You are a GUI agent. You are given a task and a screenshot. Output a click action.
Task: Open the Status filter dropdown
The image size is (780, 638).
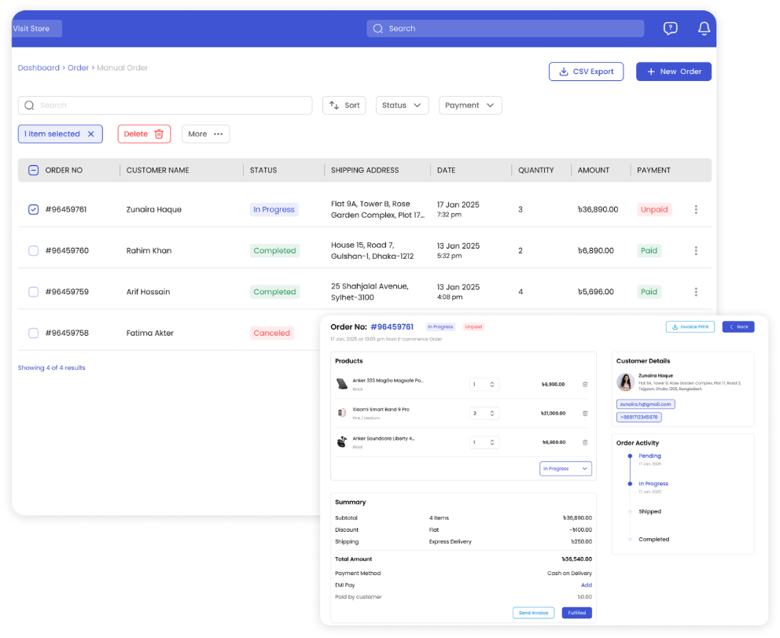tap(402, 105)
